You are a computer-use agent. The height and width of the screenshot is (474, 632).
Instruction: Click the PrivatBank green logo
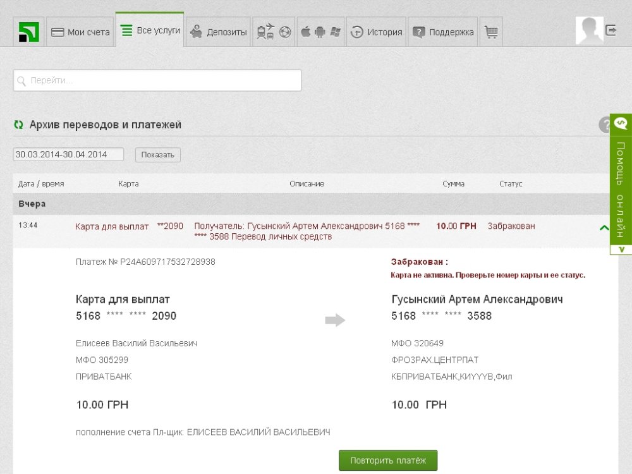pyautogui.click(x=29, y=32)
